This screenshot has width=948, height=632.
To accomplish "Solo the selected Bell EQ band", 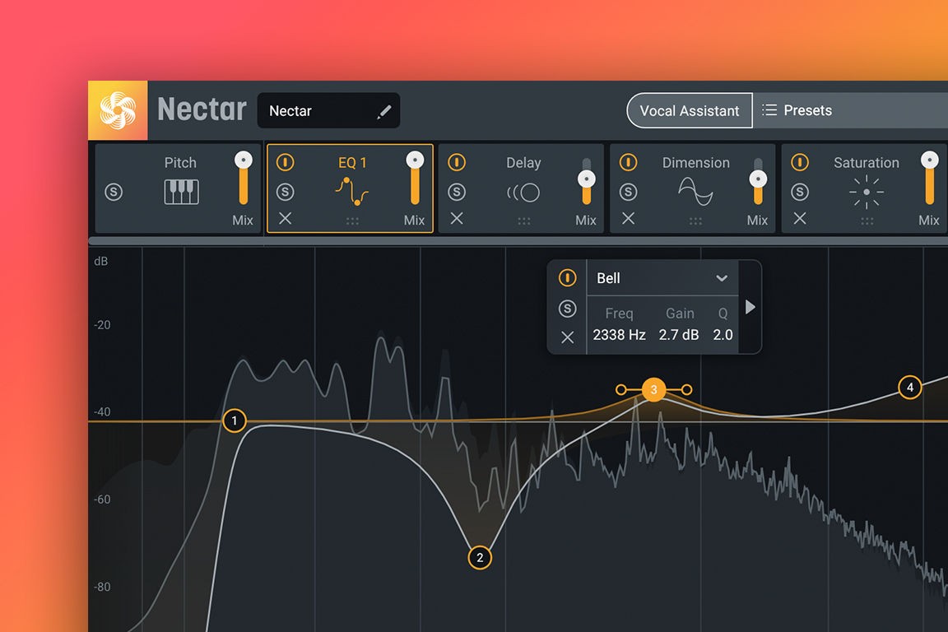I will [567, 309].
